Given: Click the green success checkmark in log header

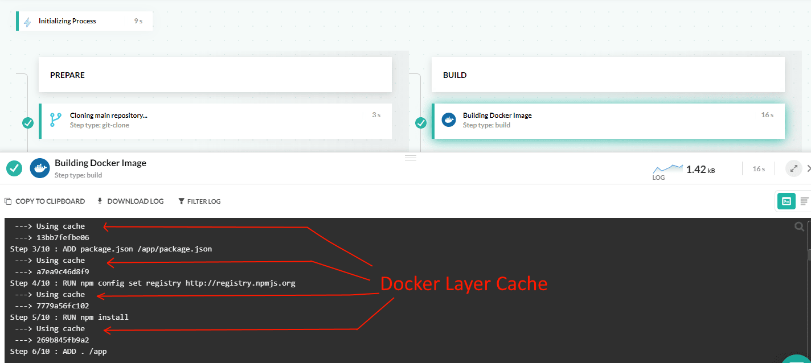Looking at the screenshot, I should tap(14, 168).
